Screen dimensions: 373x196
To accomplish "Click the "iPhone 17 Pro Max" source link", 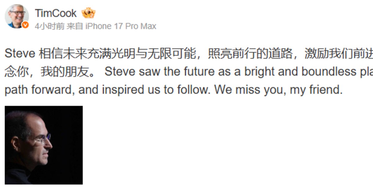I will click(121, 26).
